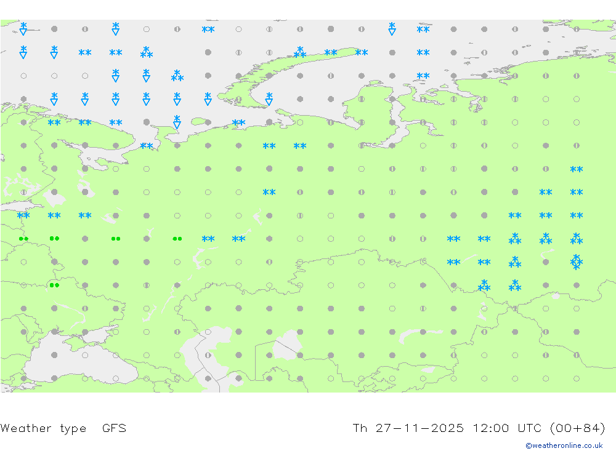
Task: Click the date "Th 27-11-2025"
Action: click(408, 428)
